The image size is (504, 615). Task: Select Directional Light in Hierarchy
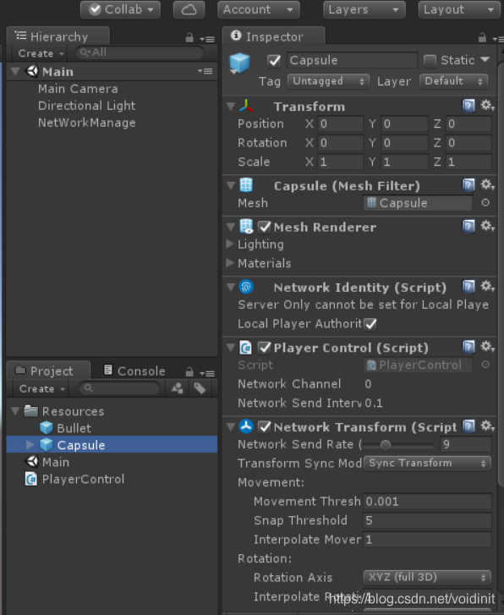click(x=87, y=106)
